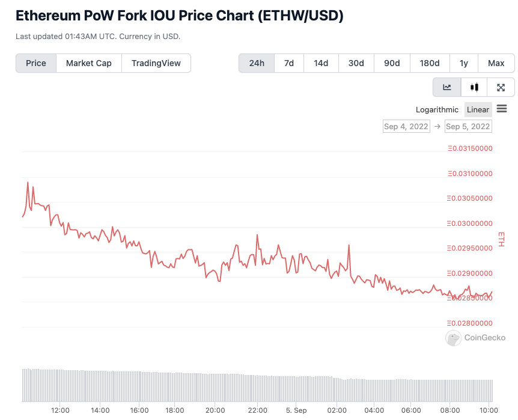Expand chart to fullscreen icon

[x=501, y=87]
